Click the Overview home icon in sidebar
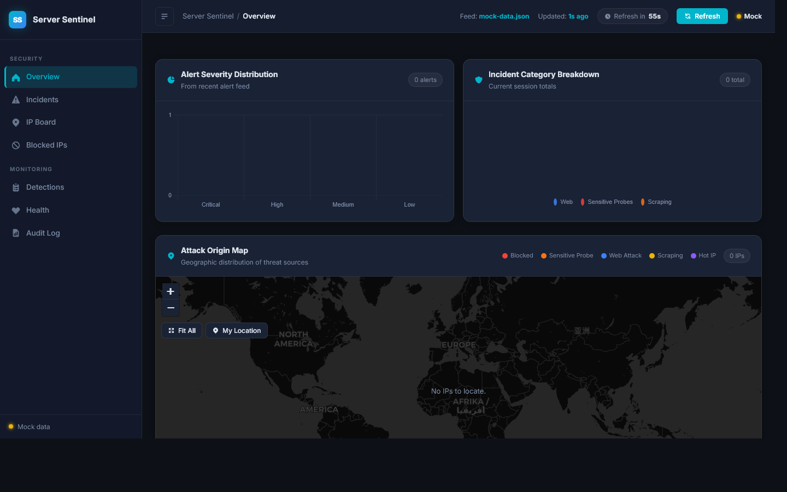787x492 pixels. coord(16,77)
